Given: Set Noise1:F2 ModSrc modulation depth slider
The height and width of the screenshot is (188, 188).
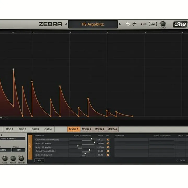Looking at the screenshot, I should (82, 147).
